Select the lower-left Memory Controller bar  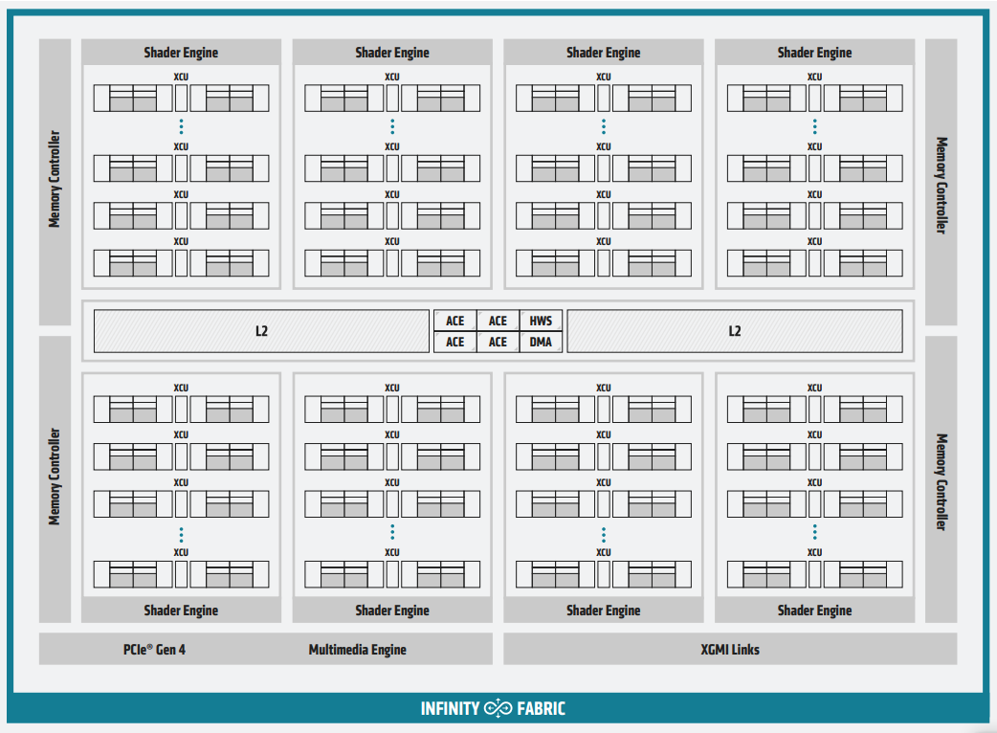pyautogui.click(x=55, y=477)
